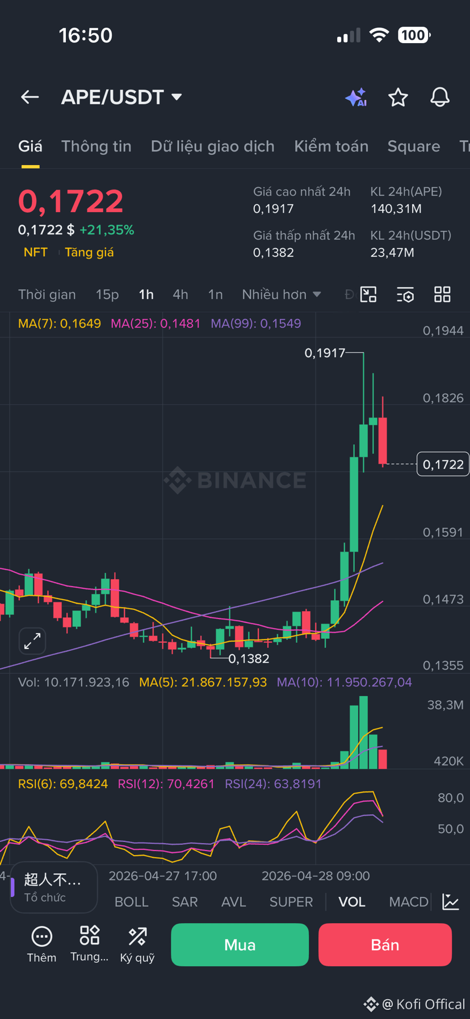470x1019 pixels.
Task: Select the 4h timeframe
Action: tap(181, 294)
